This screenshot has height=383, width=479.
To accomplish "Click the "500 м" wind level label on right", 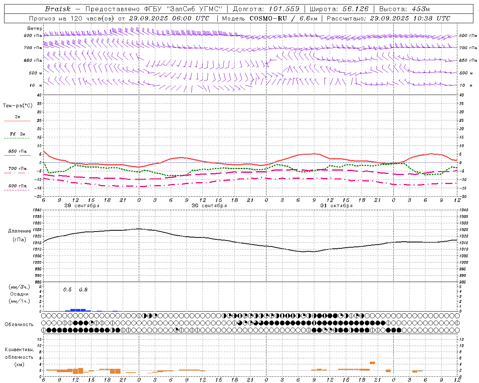I will click(466, 73).
